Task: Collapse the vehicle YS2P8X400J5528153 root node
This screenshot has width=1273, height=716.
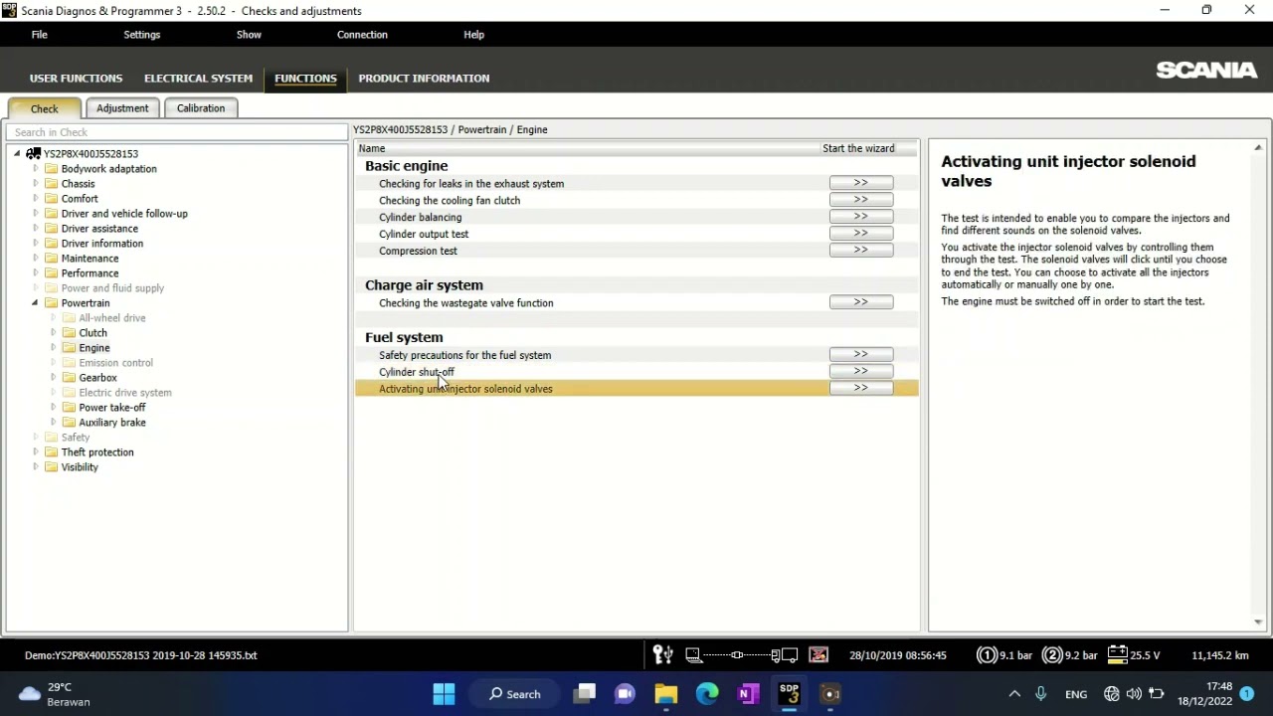Action: [17, 154]
